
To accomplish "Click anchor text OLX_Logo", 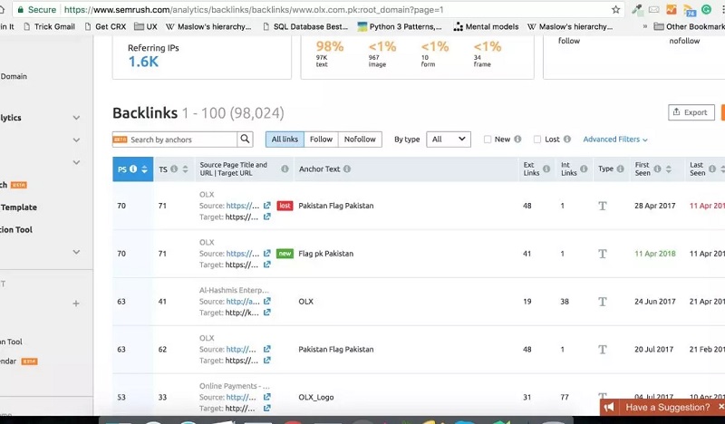I will [x=315, y=397].
